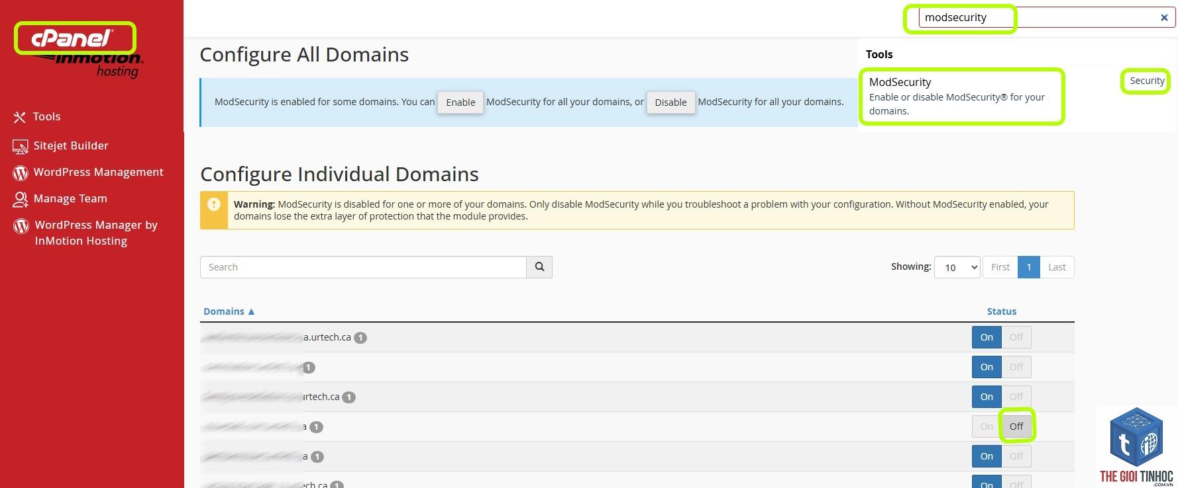Click the domain Search input field

(x=363, y=267)
